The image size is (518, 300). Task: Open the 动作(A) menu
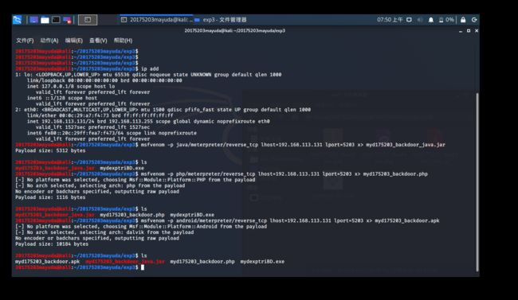(x=49, y=41)
